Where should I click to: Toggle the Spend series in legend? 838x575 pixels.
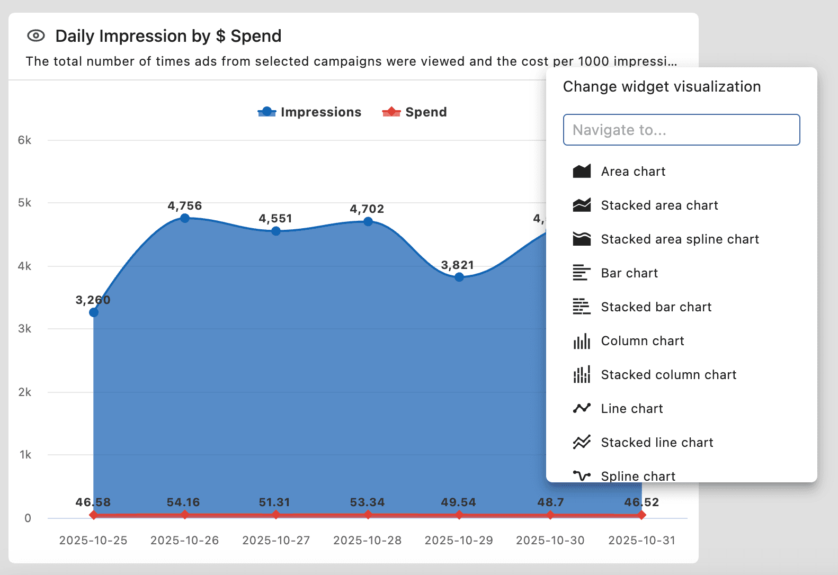point(415,112)
